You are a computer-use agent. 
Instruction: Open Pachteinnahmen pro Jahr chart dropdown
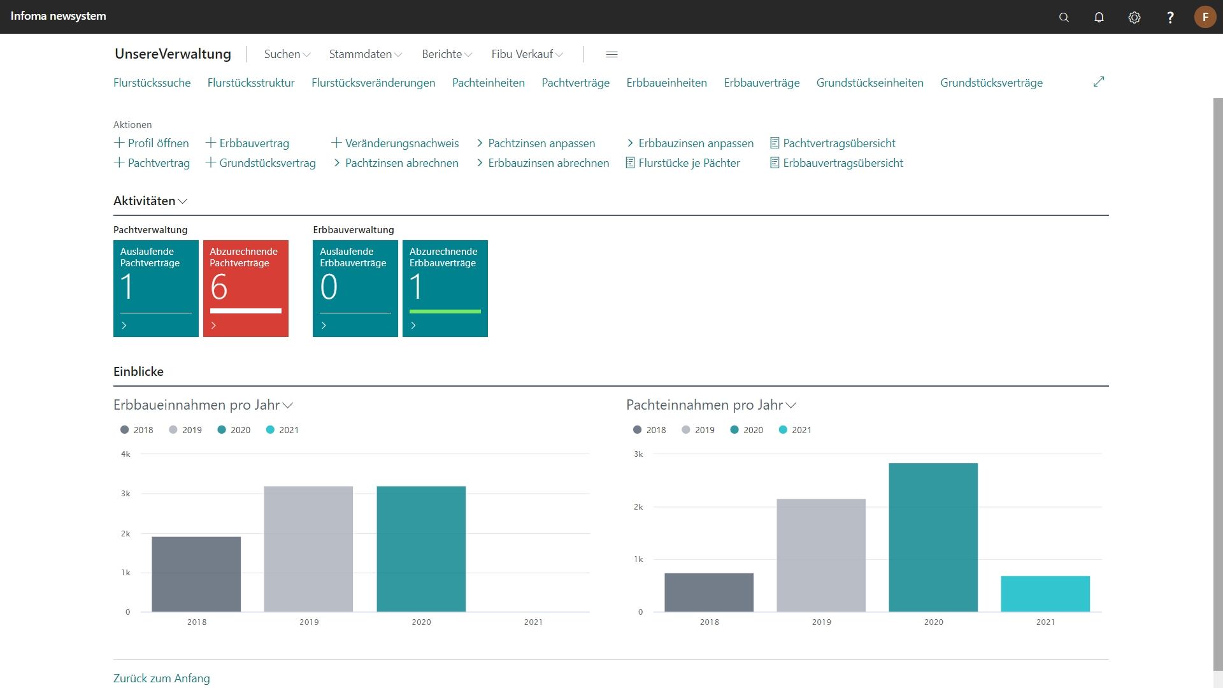click(x=791, y=405)
